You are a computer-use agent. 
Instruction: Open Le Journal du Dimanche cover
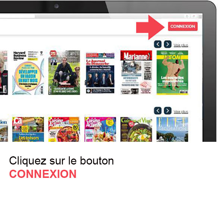(100, 73)
